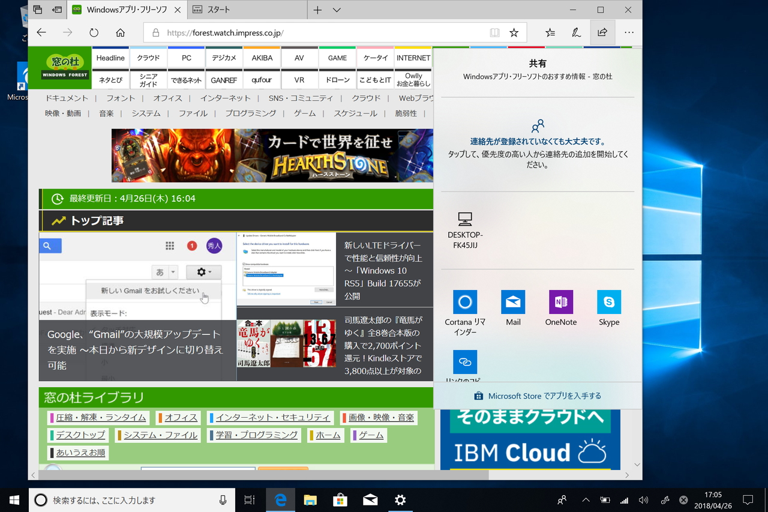768x512 pixels.
Task: Expand the hidden system tray icons
Action: tap(586, 499)
